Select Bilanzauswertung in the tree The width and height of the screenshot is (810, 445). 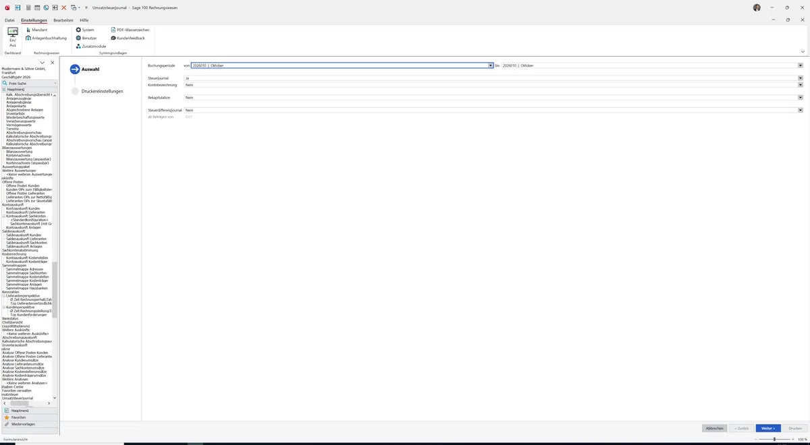19,152
